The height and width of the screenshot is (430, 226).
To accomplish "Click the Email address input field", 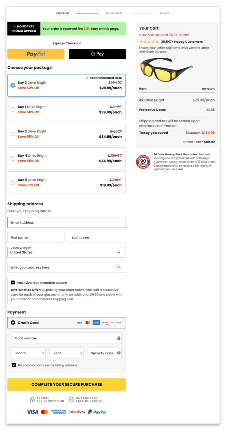I will [67, 222].
